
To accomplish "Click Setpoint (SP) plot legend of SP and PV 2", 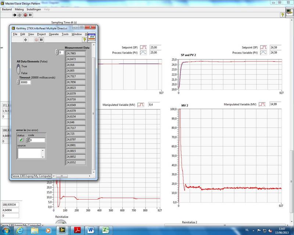I will click(x=263, y=48).
